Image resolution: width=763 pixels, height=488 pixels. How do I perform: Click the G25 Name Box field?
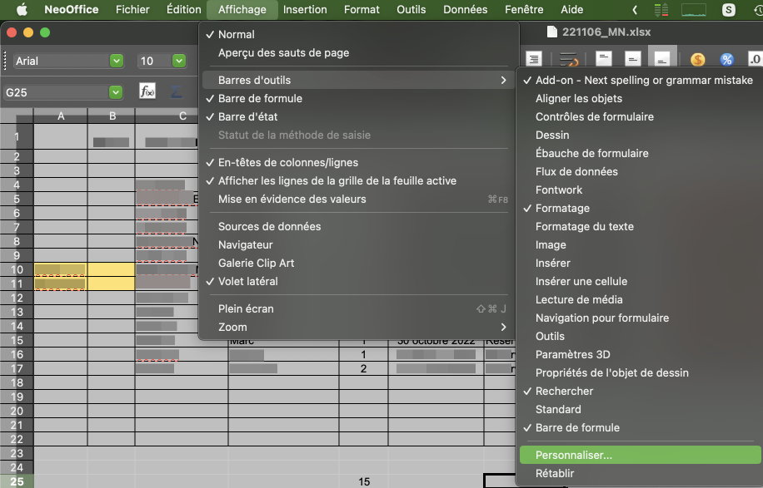(x=55, y=92)
